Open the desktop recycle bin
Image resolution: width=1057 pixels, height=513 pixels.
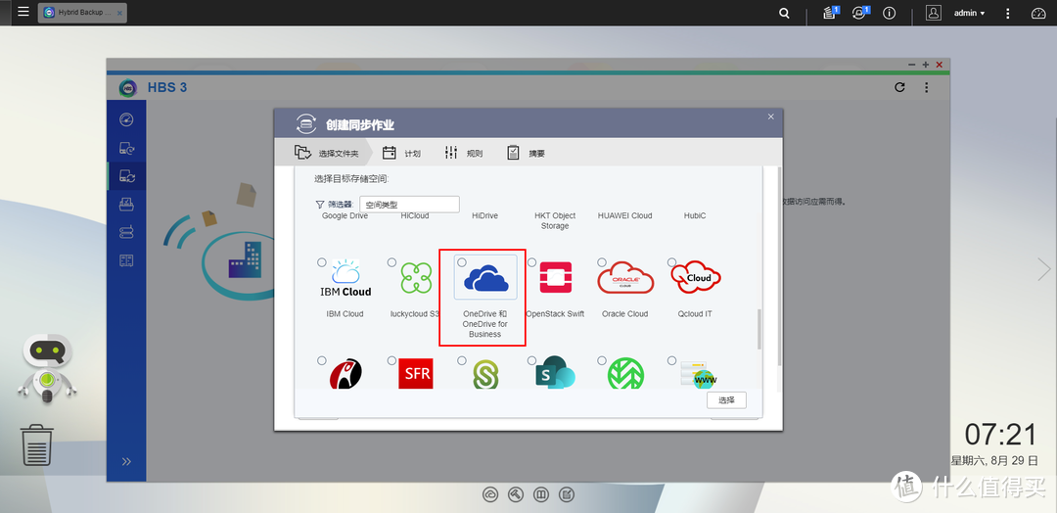(x=36, y=444)
